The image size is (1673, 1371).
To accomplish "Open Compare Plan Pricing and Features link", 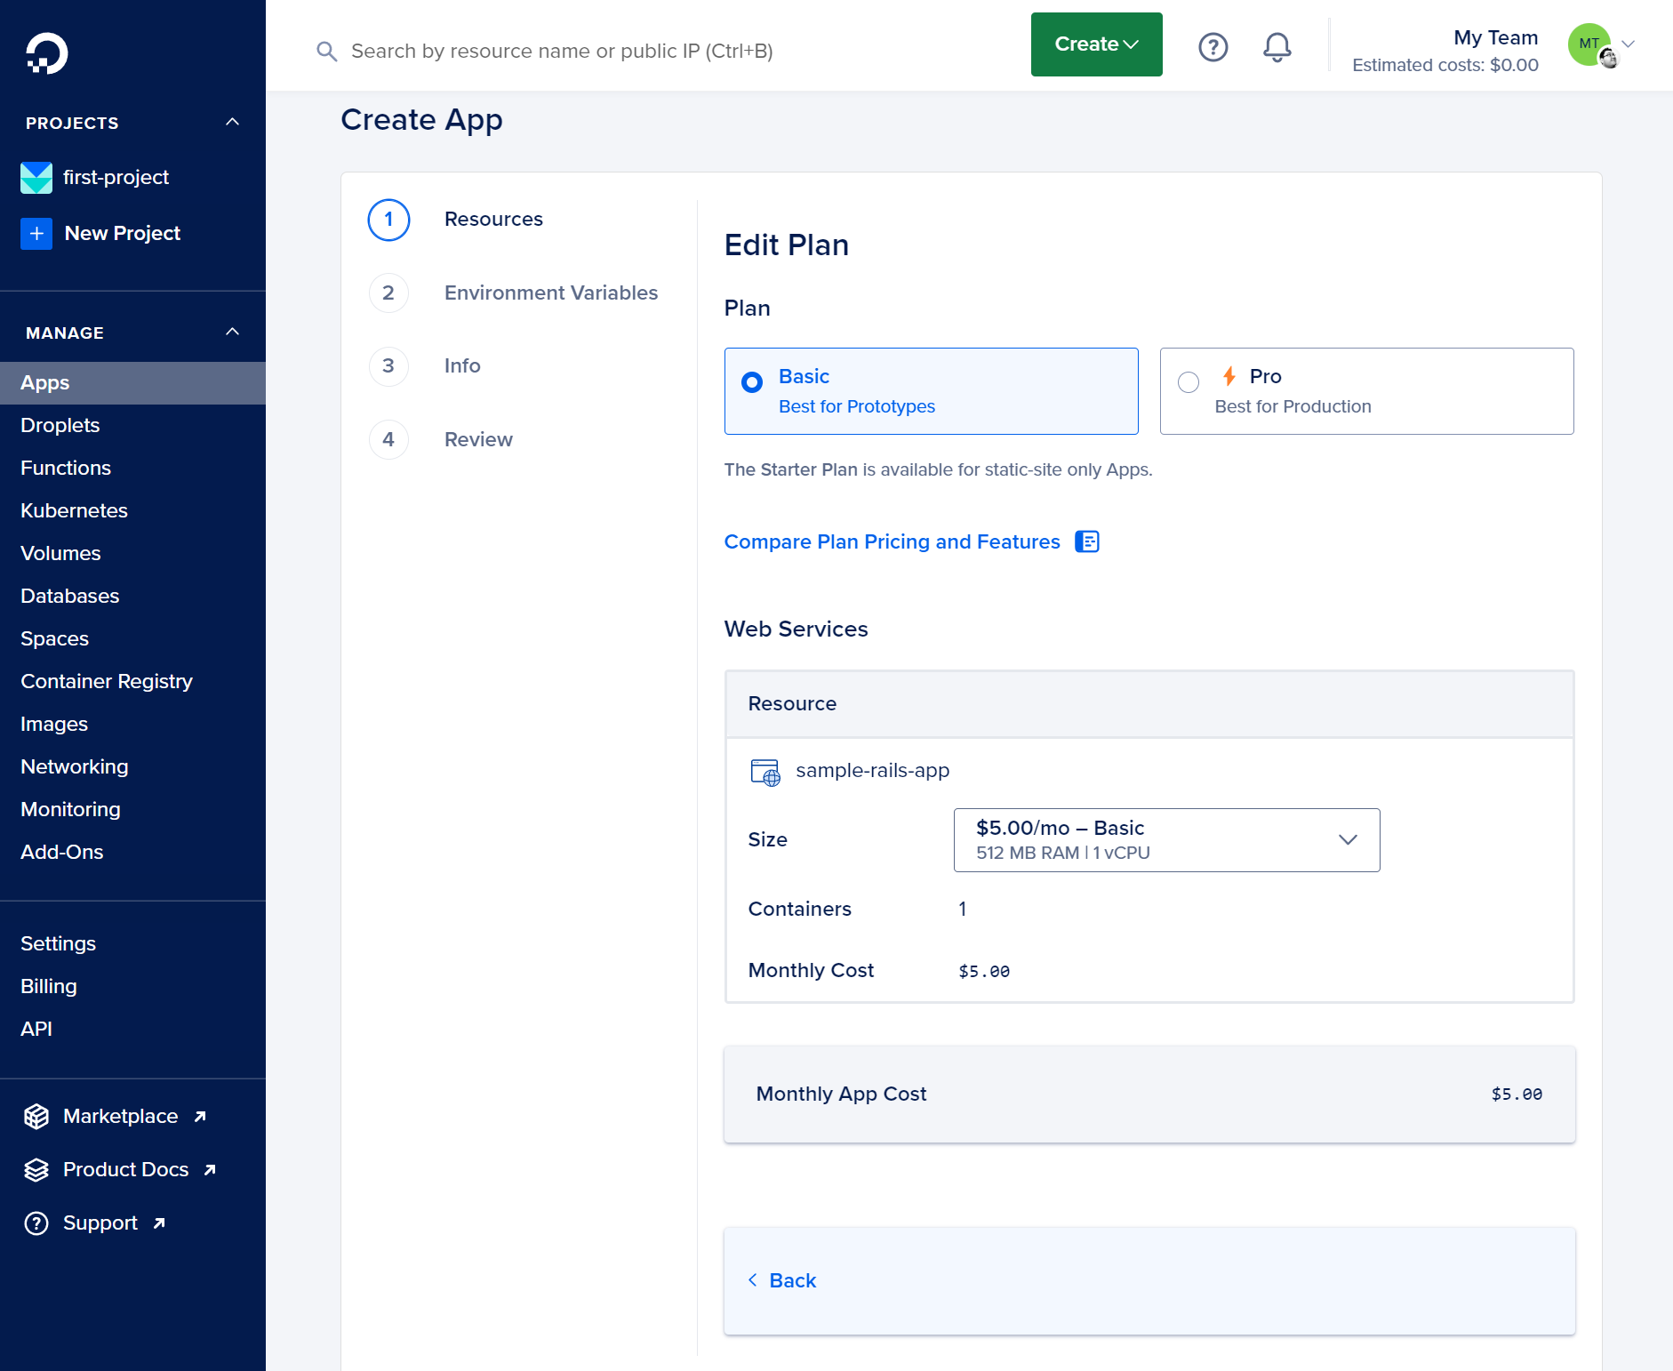I will (x=892, y=542).
